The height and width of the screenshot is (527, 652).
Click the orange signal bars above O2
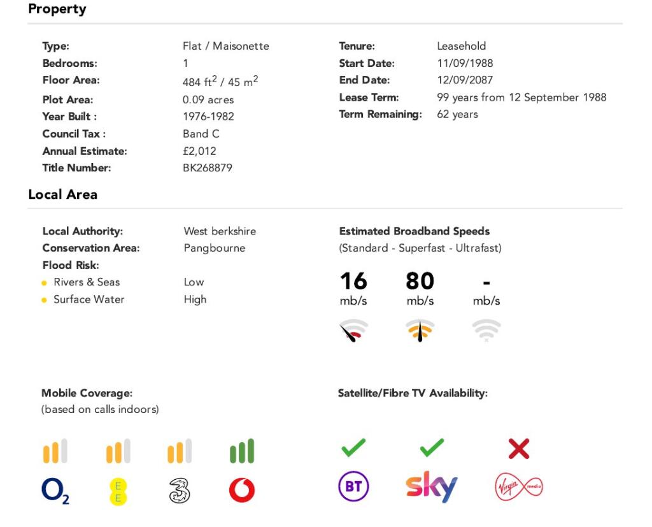(x=55, y=451)
